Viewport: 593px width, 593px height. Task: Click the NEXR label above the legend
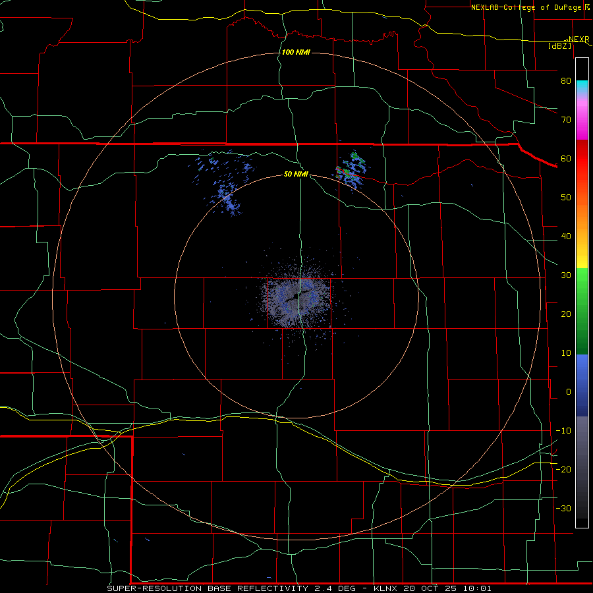pyautogui.click(x=579, y=39)
